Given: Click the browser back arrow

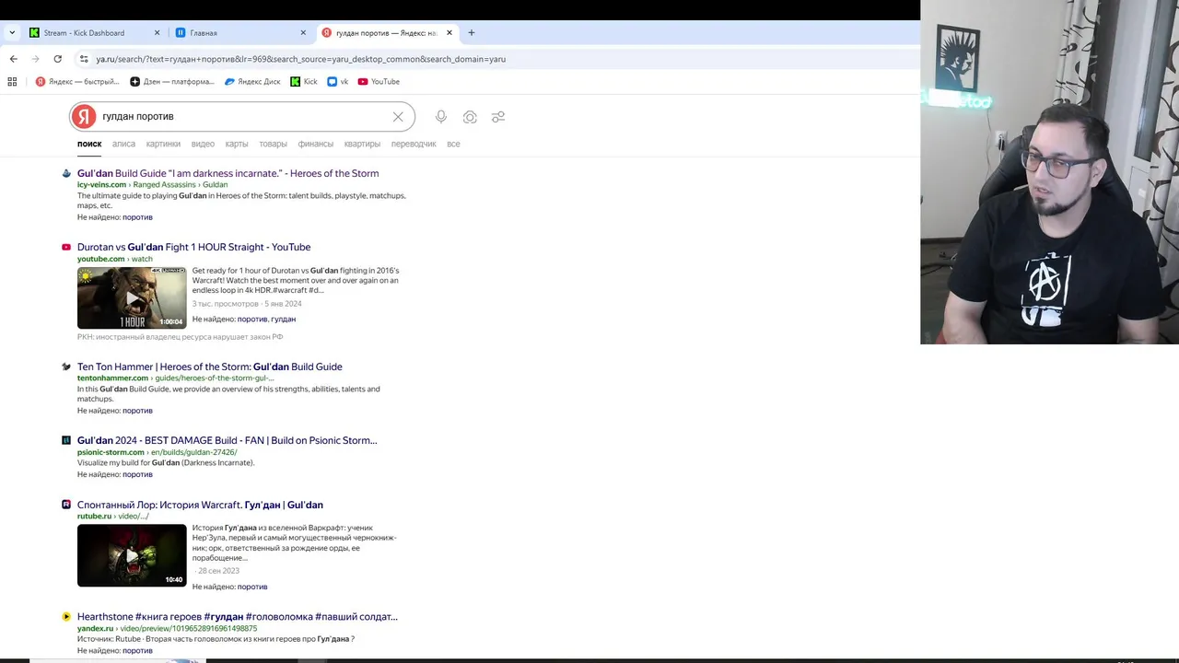Looking at the screenshot, I should (x=13, y=59).
